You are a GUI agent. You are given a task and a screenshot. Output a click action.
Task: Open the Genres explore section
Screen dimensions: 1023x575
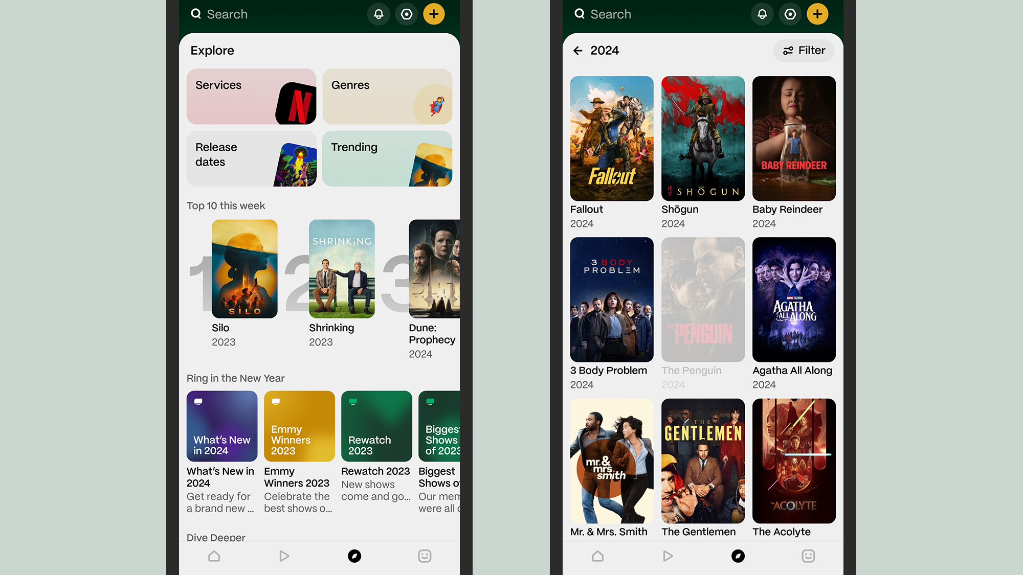point(388,96)
